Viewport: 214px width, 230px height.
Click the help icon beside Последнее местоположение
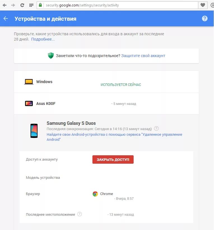(80, 214)
